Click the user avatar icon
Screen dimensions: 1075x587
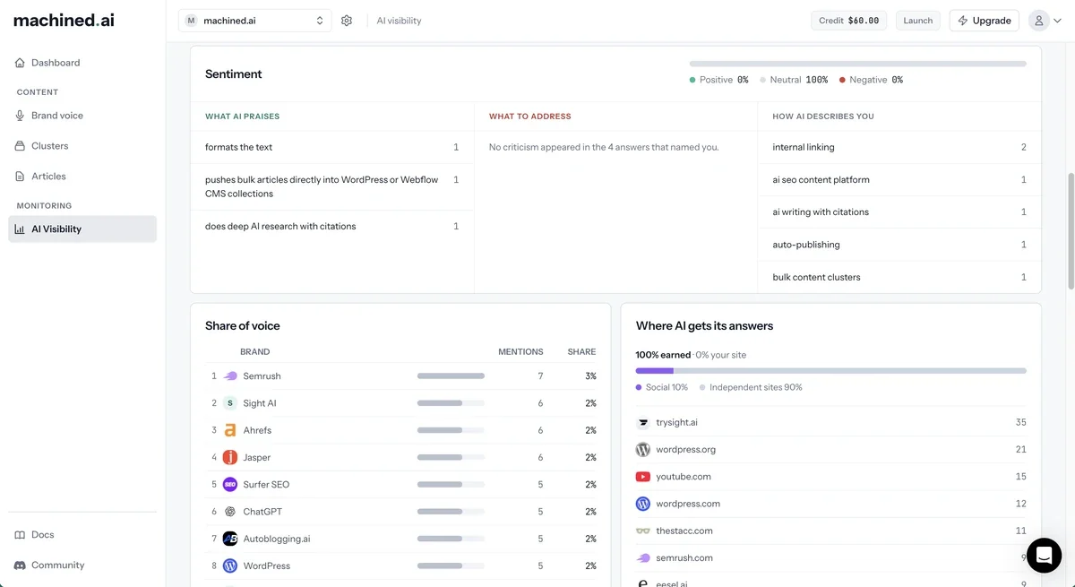click(x=1038, y=21)
